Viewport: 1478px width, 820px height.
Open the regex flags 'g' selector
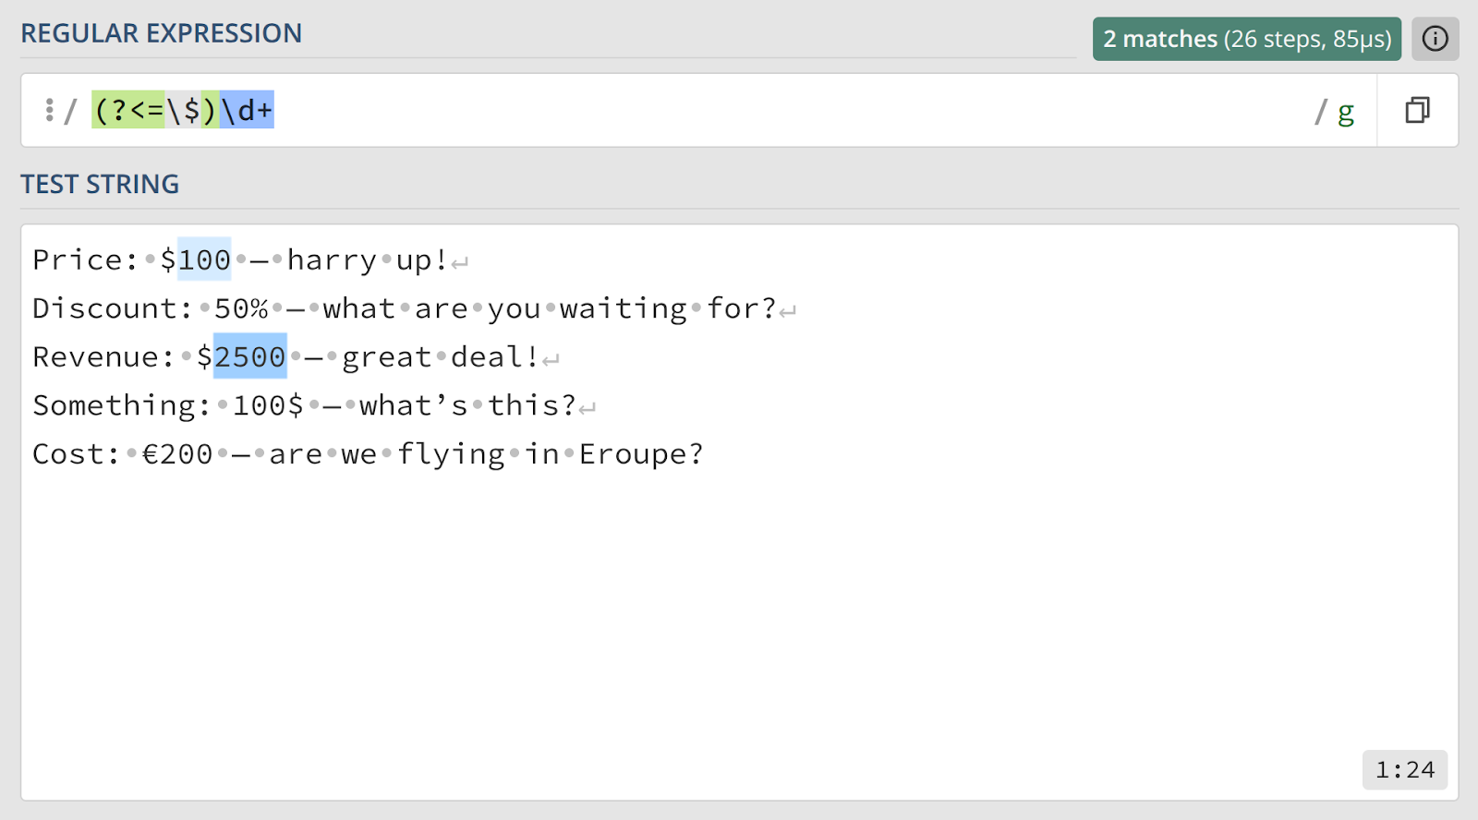(1346, 113)
